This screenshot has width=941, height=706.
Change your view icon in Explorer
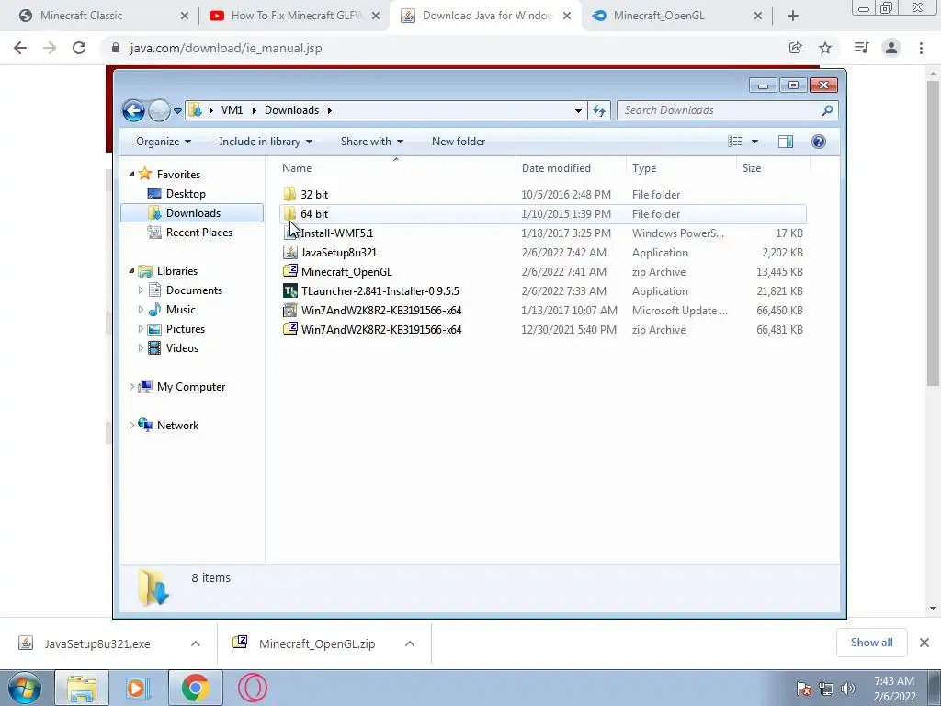(735, 142)
